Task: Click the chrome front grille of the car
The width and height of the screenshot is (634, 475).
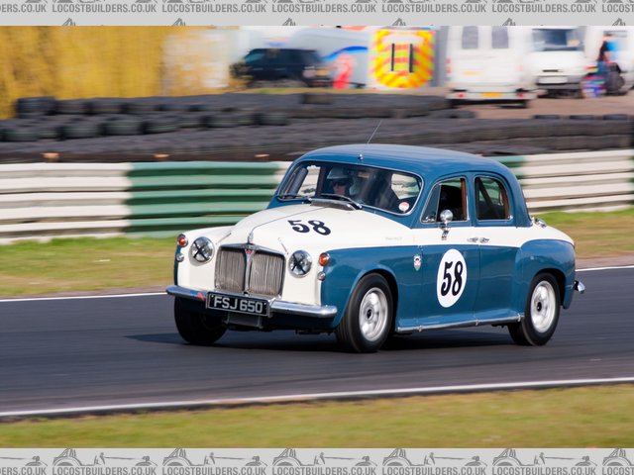Action: pos(250,270)
